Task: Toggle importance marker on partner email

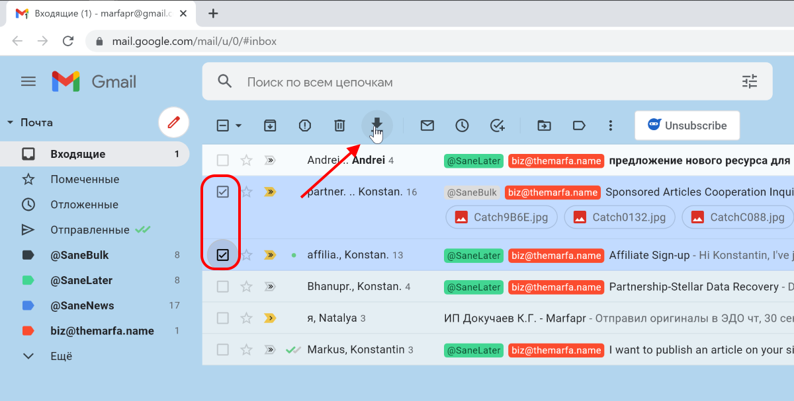Action: [270, 192]
